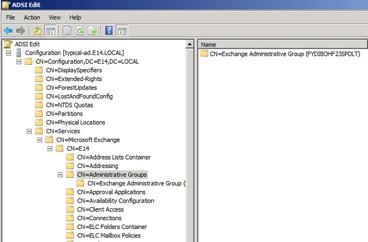Click tree scrollbar up arrow

pos(190,44)
